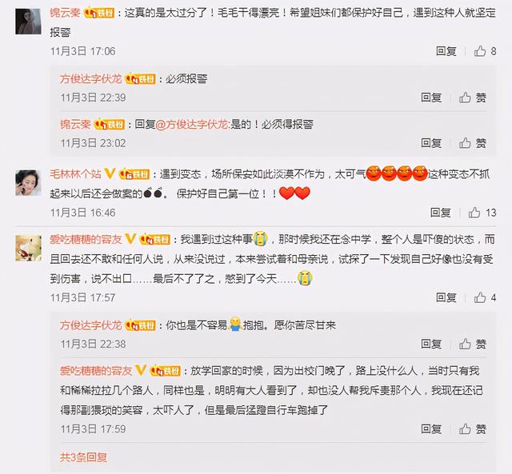Open 毛林林个站's avatar picture
Screen dimensions: 512x474
29,183
